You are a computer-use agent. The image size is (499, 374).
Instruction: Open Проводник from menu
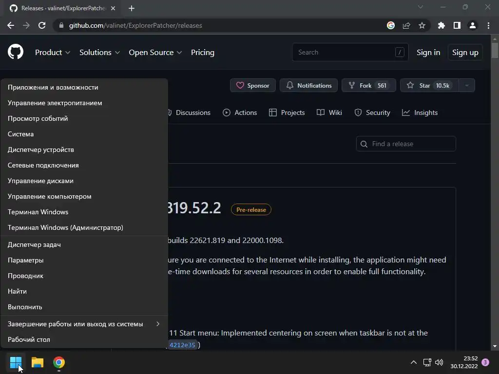tap(84, 276)
